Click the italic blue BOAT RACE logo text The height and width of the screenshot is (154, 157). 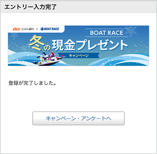(51, 29)
